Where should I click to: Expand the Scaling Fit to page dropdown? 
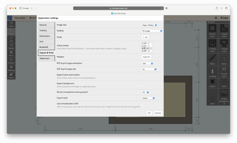[x=152, y=31]
